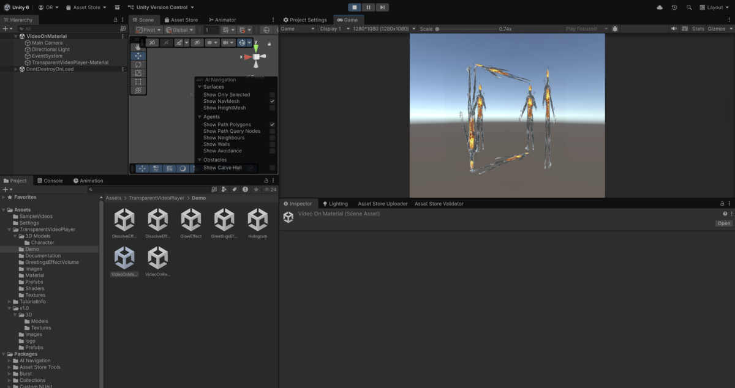Image resolution: width=735 pixels, height=388 pixels.
Task: Stop play mode with the stop button
Action: coord(354,7)
